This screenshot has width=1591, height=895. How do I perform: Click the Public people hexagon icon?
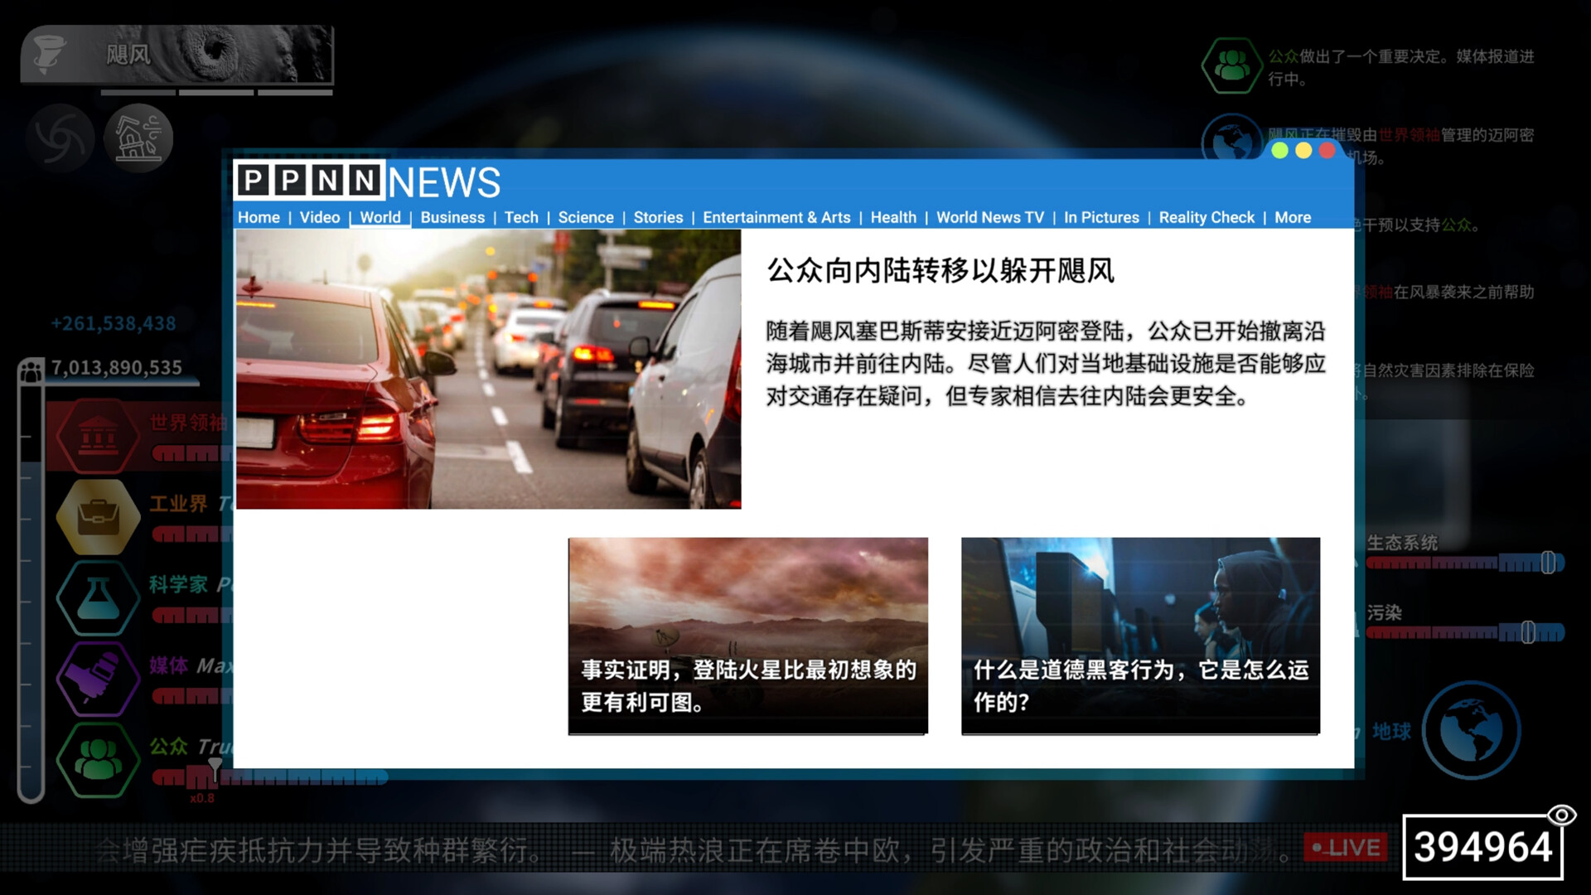click(x=98, y=760)
